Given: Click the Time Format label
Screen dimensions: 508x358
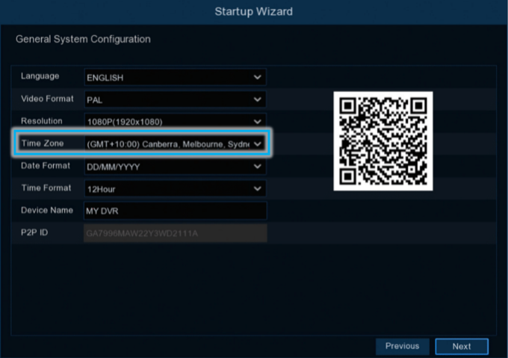Looking at the screenshot, I should (46, 188).
